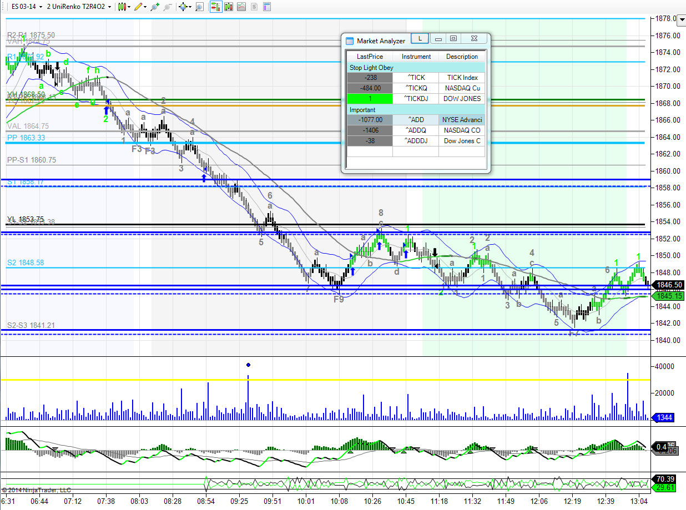Open the Indicators toolbar icon

pyautogui.click(x=241, y=7)
